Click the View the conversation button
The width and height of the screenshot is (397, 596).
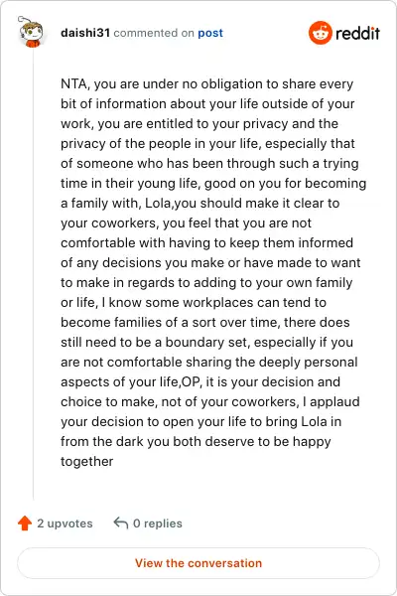(x=198, y=563)
